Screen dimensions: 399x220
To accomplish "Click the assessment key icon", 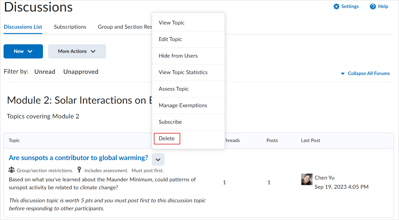I will pyautogui.click(x=79, y=170).
